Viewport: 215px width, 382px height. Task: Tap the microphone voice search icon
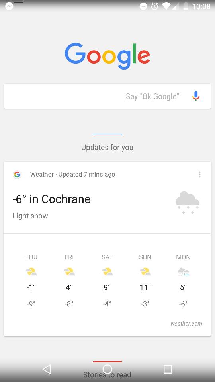[x=196, y=96]
